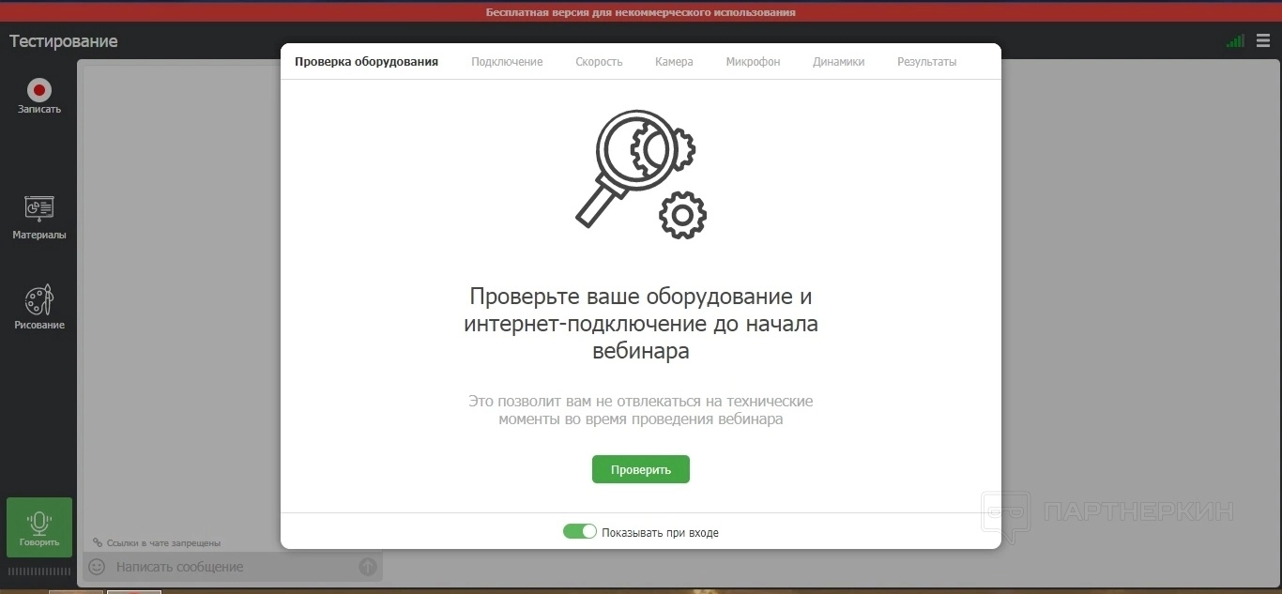Click the green Проверить button
The image size is (1282, 594).
641,469
